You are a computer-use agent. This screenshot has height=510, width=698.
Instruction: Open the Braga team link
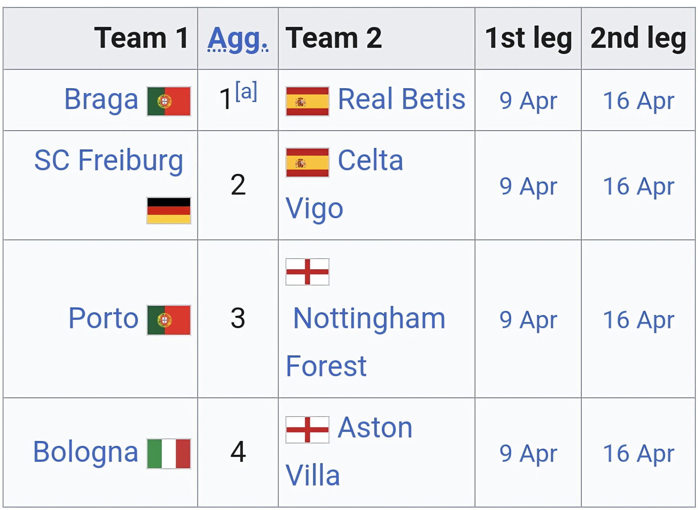(101, 99)
